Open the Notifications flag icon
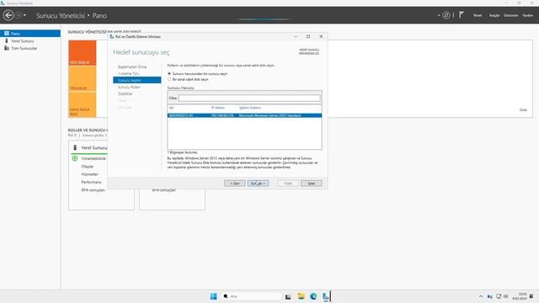 click(x=462, y=15)
